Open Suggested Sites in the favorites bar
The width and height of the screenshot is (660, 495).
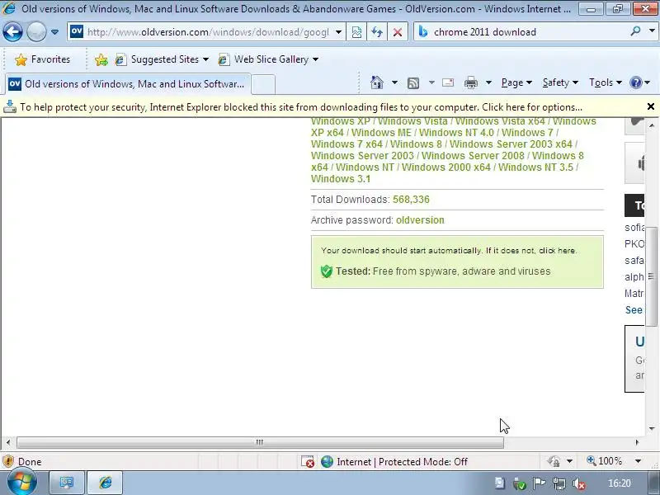[x=162, y=59]
